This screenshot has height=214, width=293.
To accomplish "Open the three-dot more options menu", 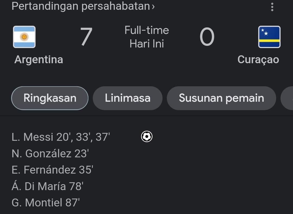I will (x=272, y=7).
